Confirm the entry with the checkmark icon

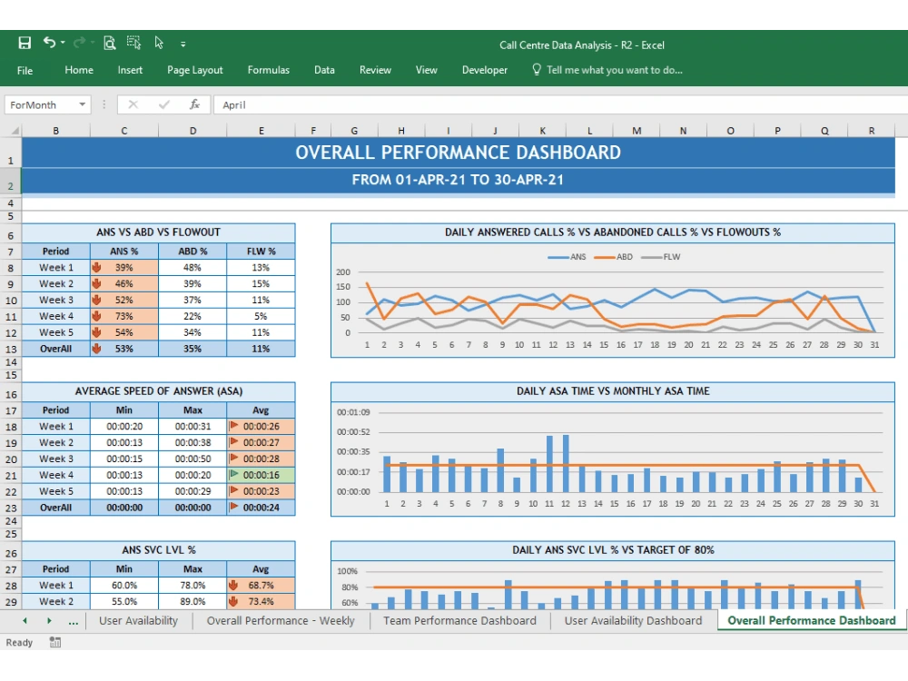(x=164, y=104)
